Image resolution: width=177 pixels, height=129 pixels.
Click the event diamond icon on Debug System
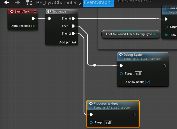point(121,55)
